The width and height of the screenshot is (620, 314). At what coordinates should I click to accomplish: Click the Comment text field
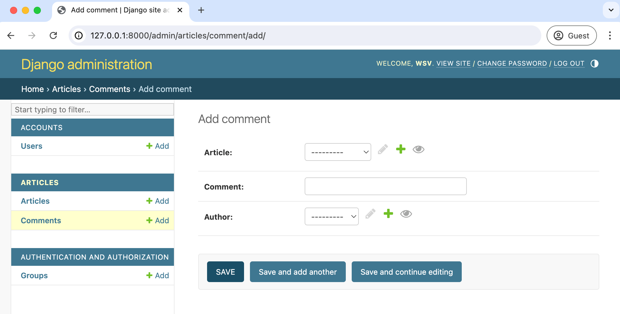[x=385, y=186]
